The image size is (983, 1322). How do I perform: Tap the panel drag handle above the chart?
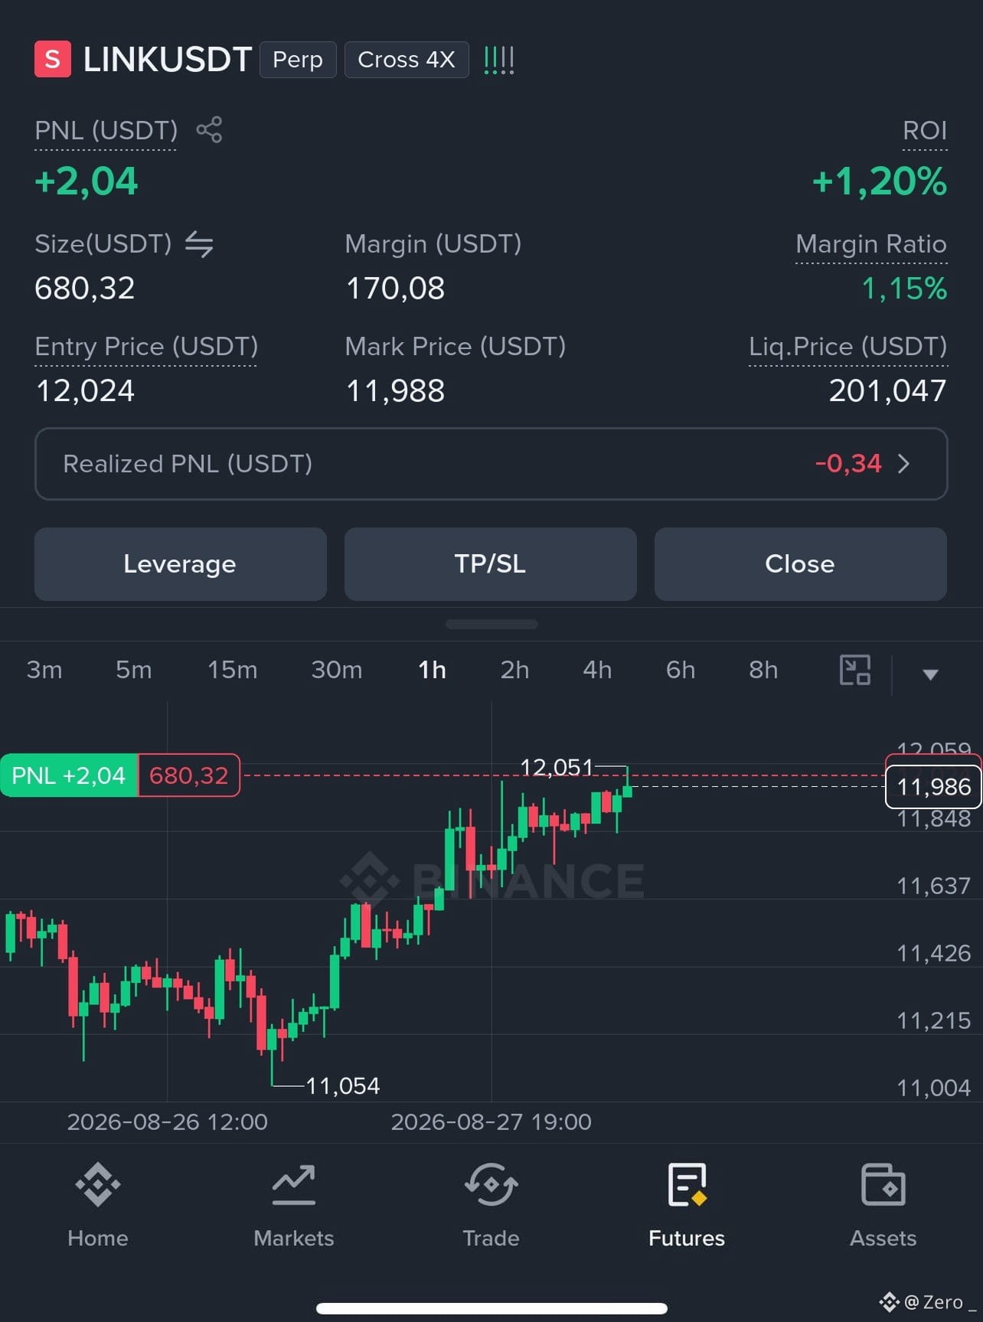(491, 625)
